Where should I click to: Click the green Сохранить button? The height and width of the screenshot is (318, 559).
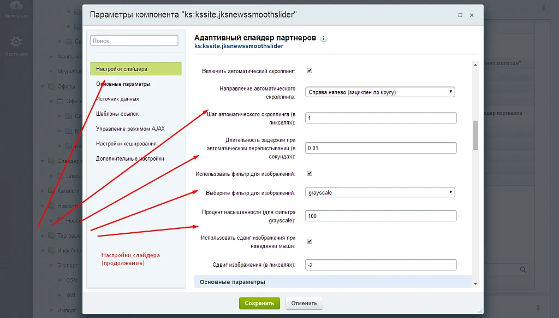(259, 303)
